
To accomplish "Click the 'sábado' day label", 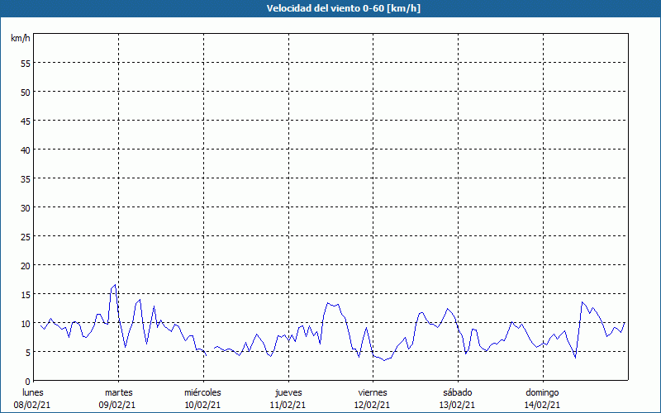I will pyautogui.click(x=458, y=393).
